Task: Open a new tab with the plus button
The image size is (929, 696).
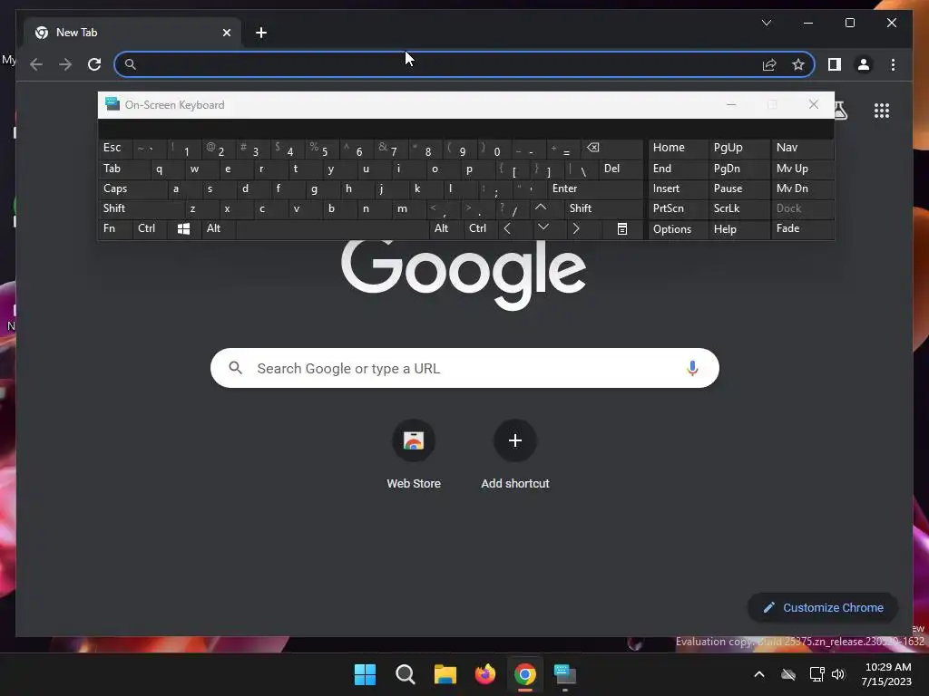Action: coord(261,33)
